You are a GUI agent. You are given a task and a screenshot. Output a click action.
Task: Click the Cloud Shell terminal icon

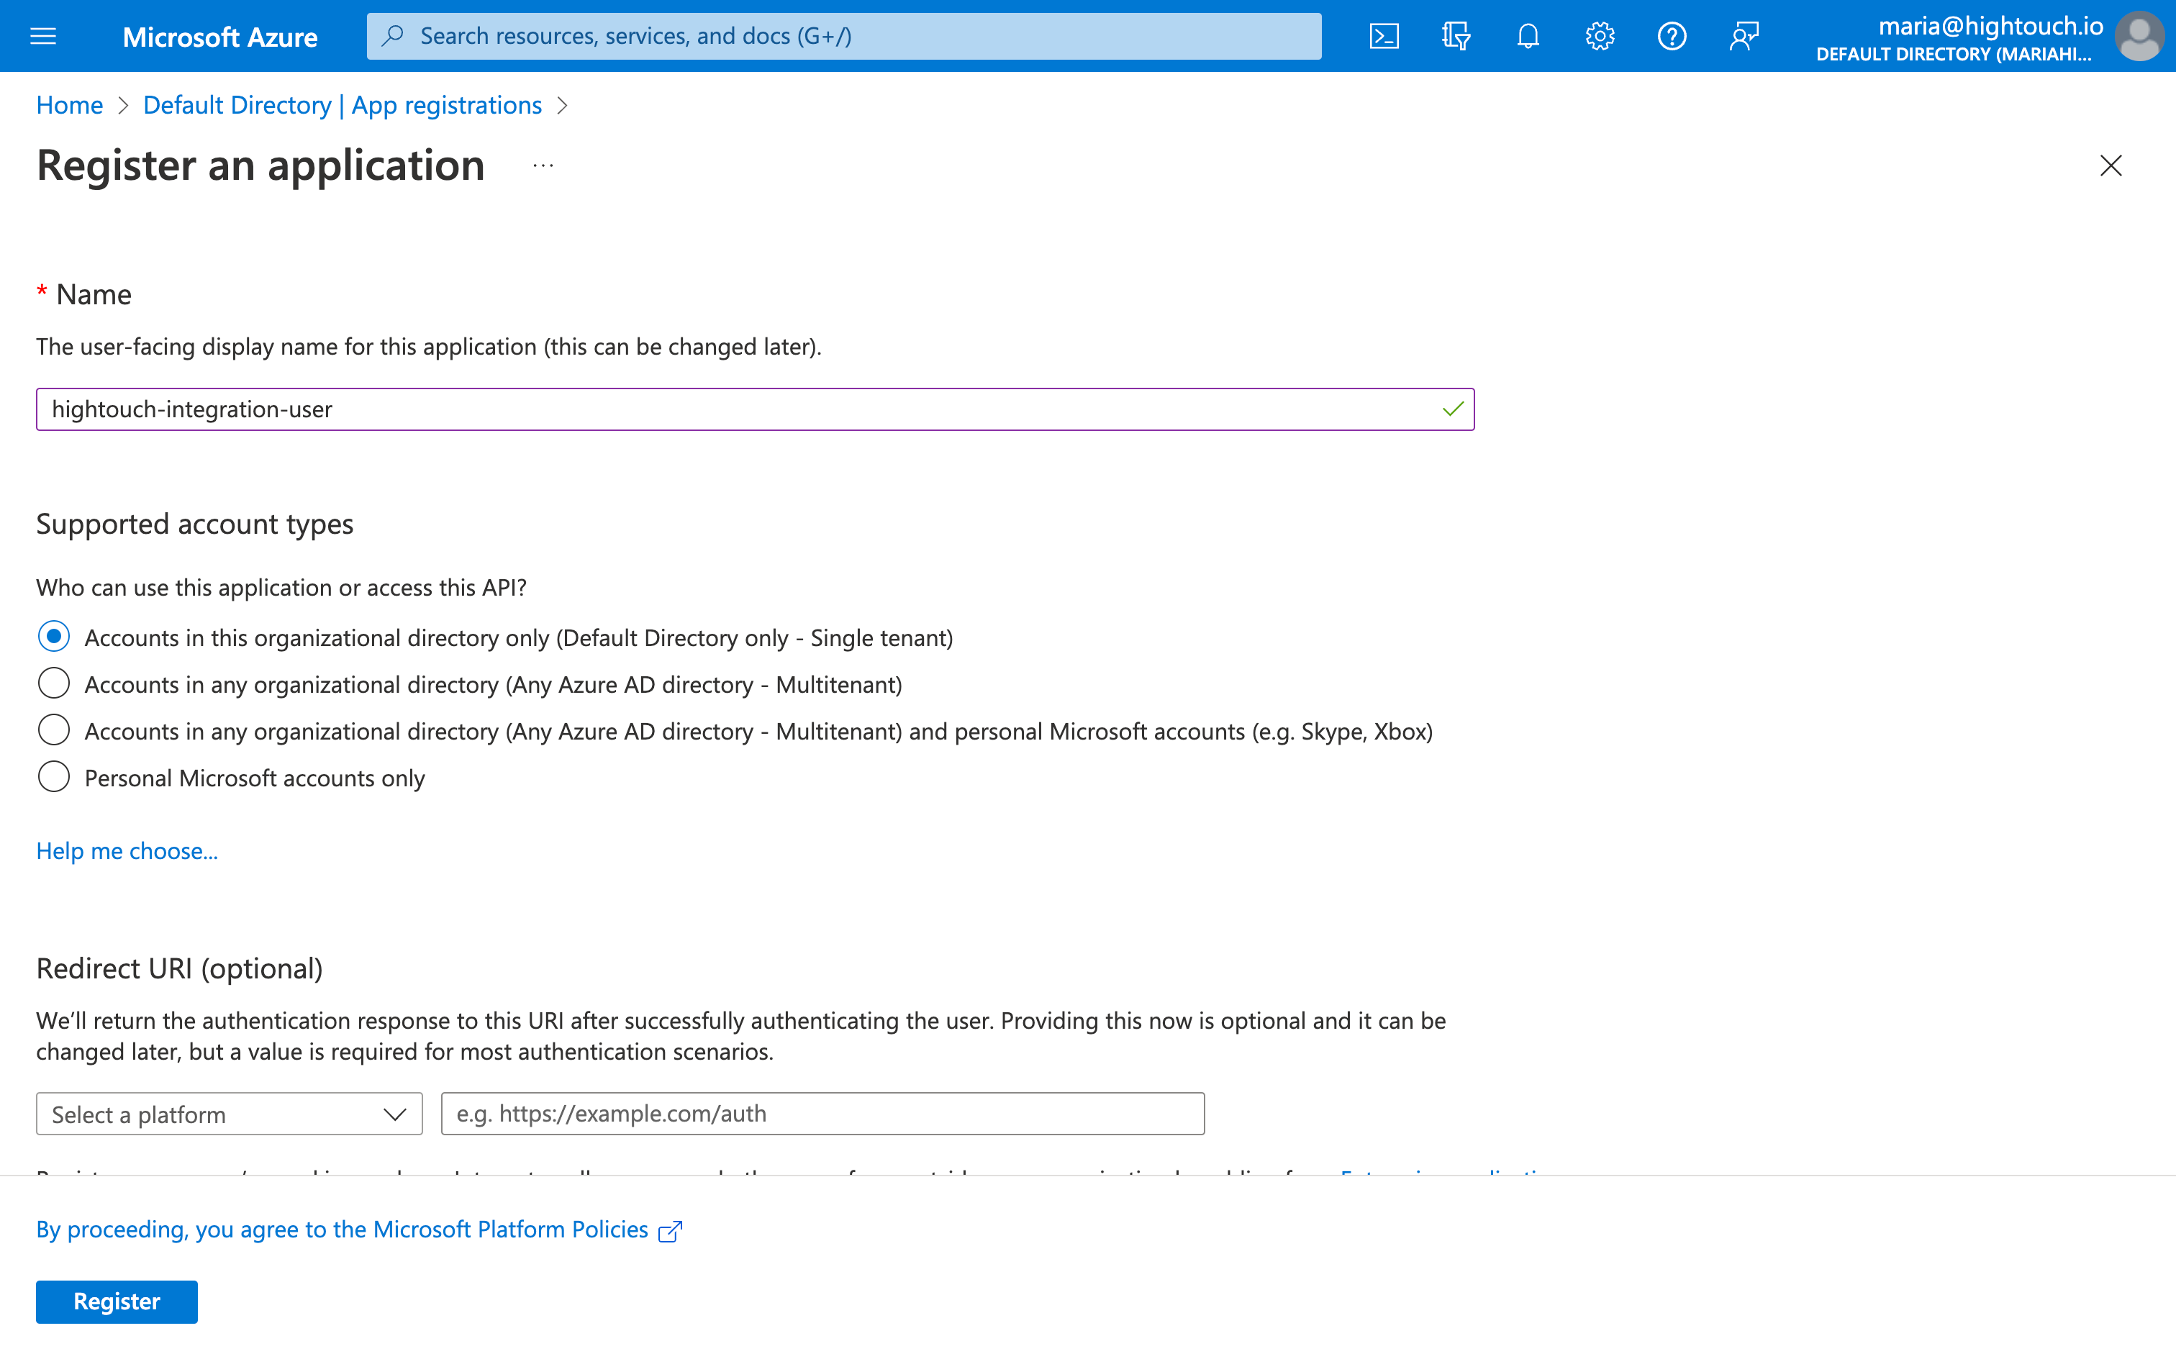(x=1382, y=35)
